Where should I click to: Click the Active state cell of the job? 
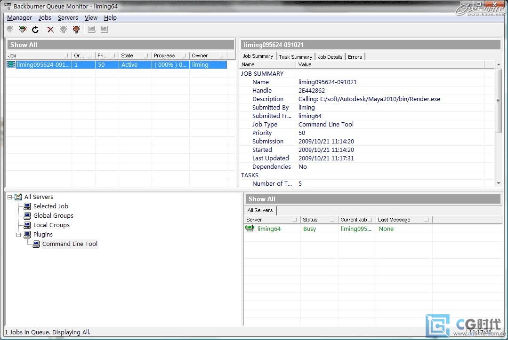(x=135, y=65)
